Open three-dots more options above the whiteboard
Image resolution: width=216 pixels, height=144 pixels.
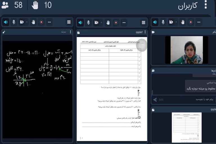[49, 22]
